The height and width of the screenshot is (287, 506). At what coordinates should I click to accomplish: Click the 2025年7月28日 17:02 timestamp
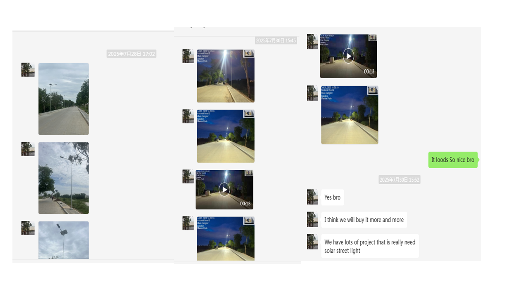pos(131,54)
